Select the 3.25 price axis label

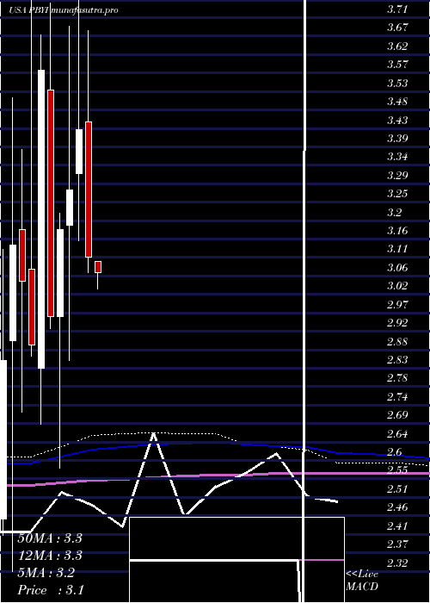[x=397, y=194]
